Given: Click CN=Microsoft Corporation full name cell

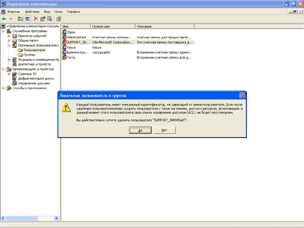Looking at the screenshot, I should click(x=112, y=42).
